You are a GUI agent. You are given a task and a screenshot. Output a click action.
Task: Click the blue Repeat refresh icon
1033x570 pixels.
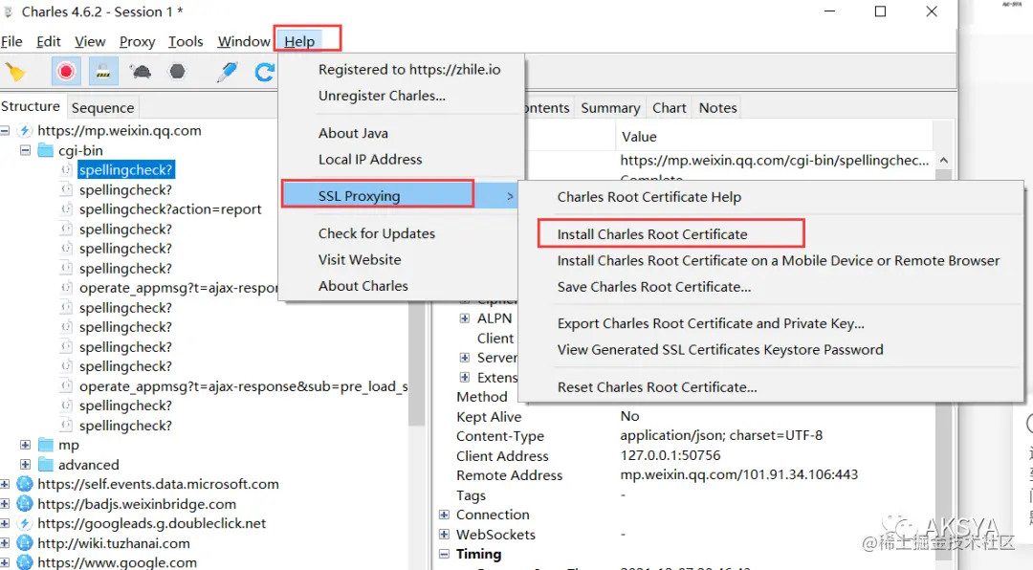[x=264, y=72]
